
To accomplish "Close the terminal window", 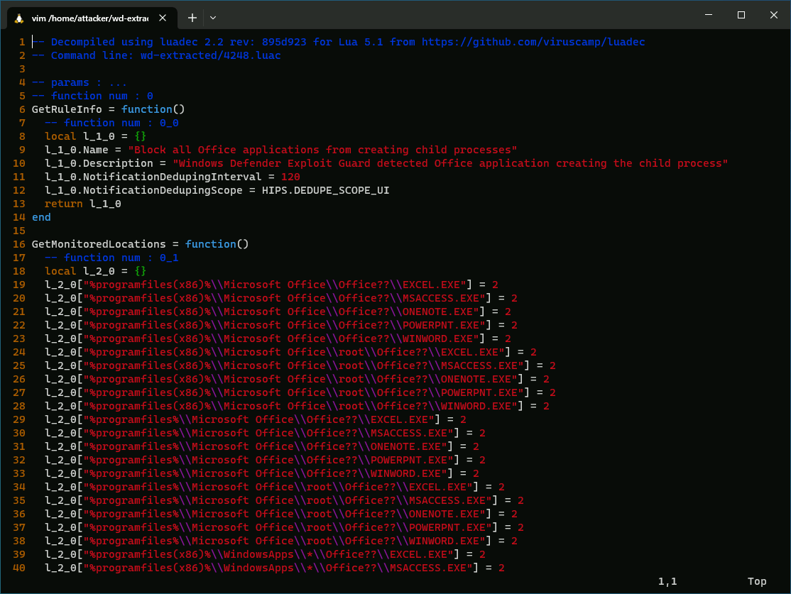I will click(773, 15).
